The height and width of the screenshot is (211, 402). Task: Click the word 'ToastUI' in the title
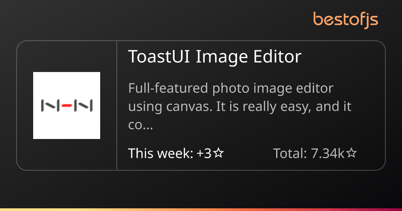tap(159, 57)
